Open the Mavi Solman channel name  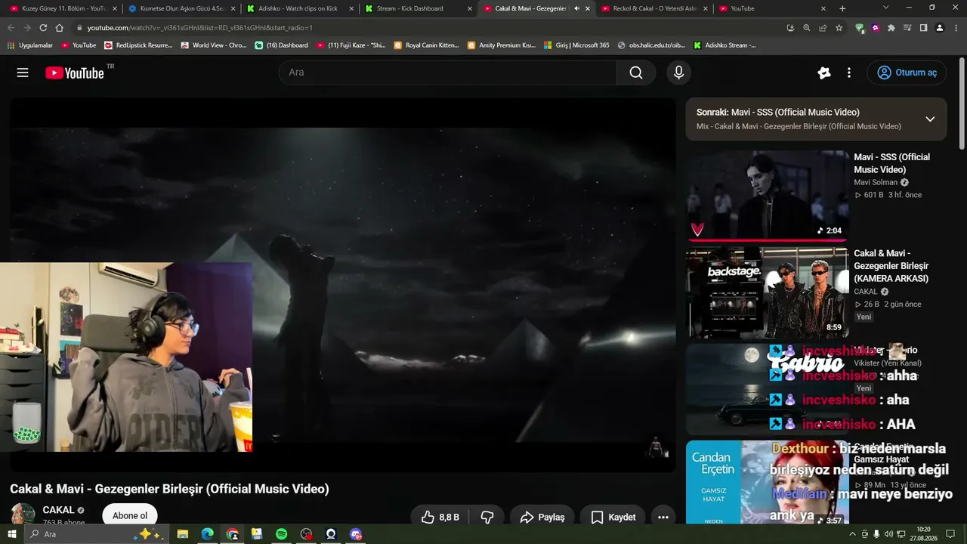[876, 182]
